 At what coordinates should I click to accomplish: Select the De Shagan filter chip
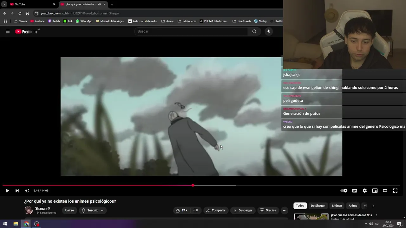(318, 206)
